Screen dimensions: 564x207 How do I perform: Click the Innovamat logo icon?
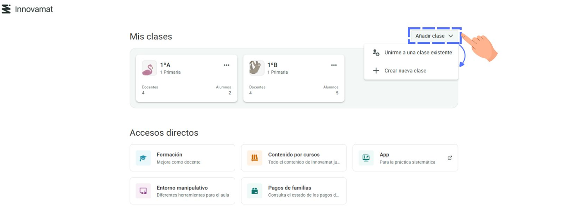pos(6,9)
